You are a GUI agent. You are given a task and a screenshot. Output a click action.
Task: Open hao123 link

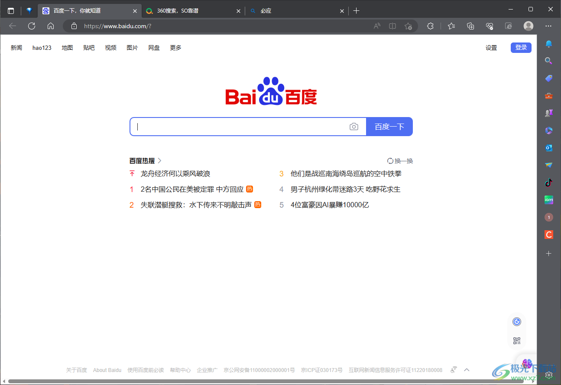[x=42, y=48]
